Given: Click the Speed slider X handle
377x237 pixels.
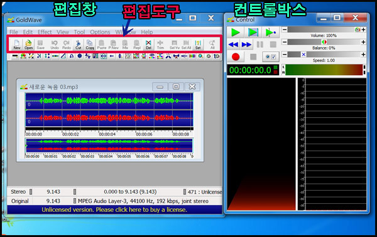Looking at the screenshot, I should pos(303,55).
